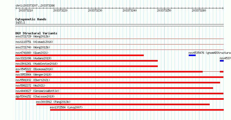231x120 pixels.
Task: Click red bar of nsv5982272 Wu2021
Action: 114,88
